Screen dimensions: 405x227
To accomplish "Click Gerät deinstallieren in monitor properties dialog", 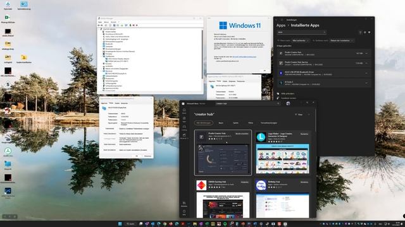I will pyautogui.click(x=109, y=150).
